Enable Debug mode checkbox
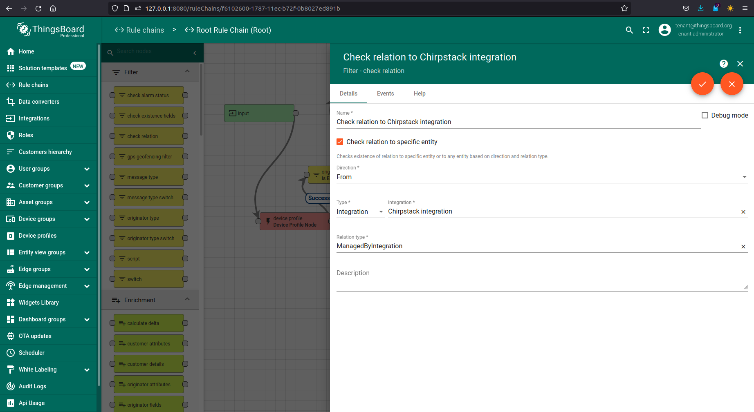The width and height of the screenshot is (754, 412). 705,115
